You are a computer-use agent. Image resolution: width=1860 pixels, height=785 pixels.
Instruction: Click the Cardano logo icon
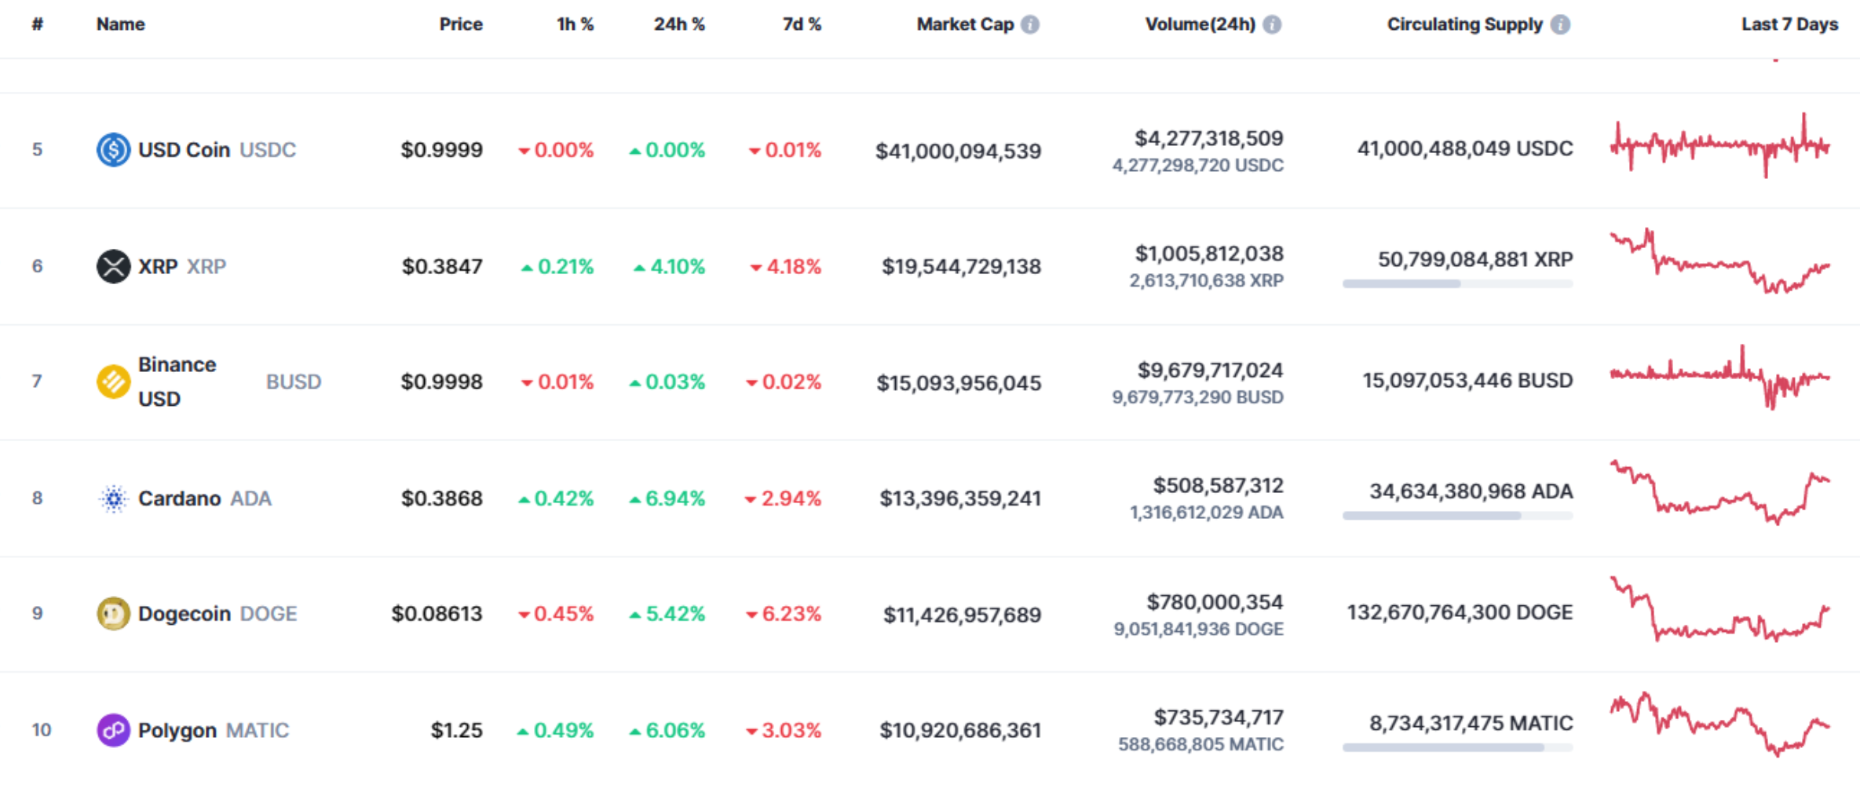[113, 498]
